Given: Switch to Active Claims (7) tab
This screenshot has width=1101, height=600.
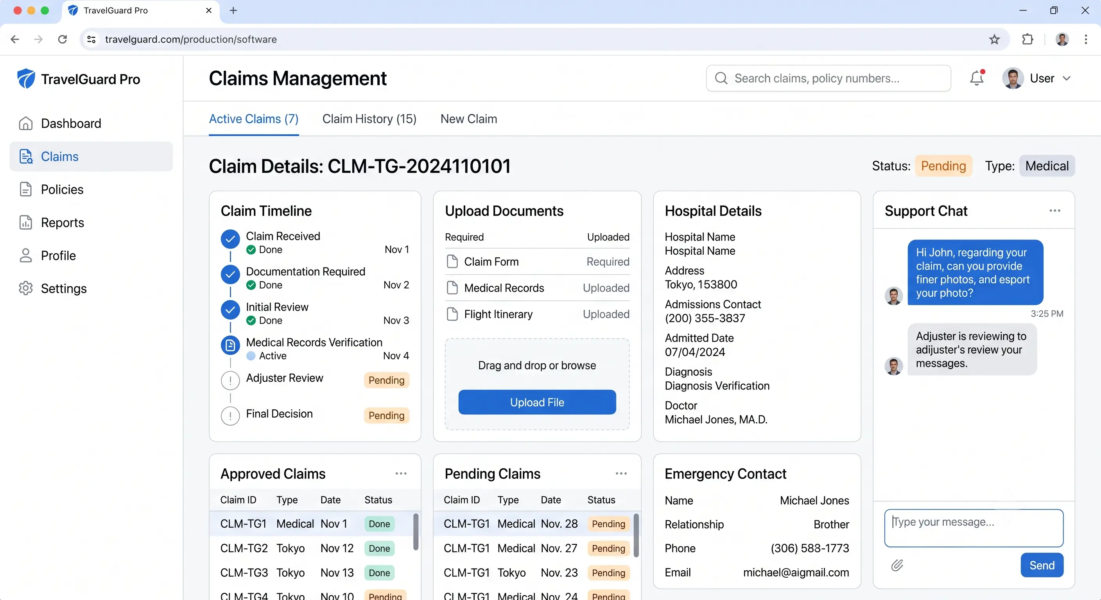Looking at the screenshot, I should pyautogui.click(x=253, y=119).
